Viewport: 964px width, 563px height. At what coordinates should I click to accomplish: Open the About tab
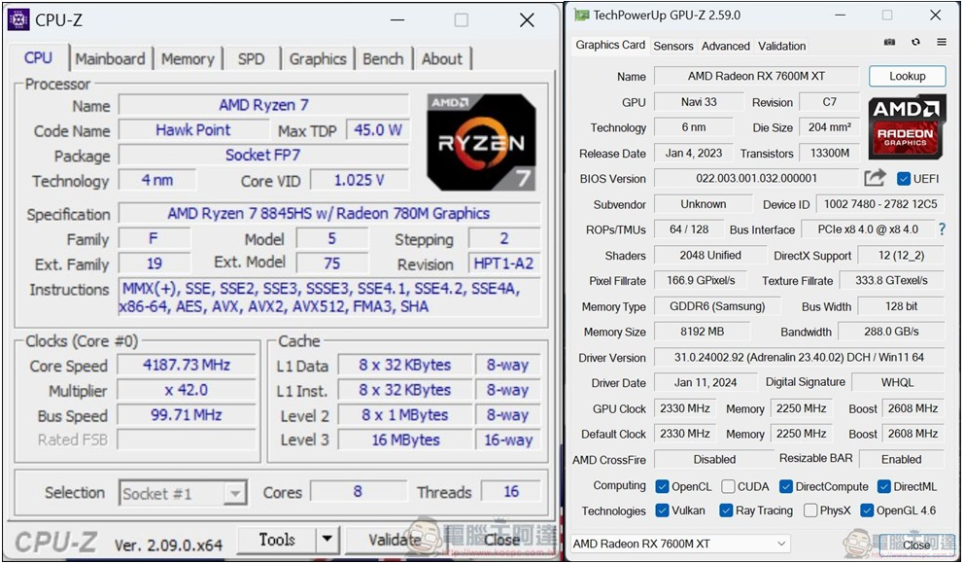(x=441, y=59)
